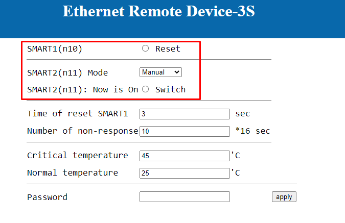Click the Time of reset SMART1 field
This screenshot has height=223, width=345.
click(x=185, y=114)
